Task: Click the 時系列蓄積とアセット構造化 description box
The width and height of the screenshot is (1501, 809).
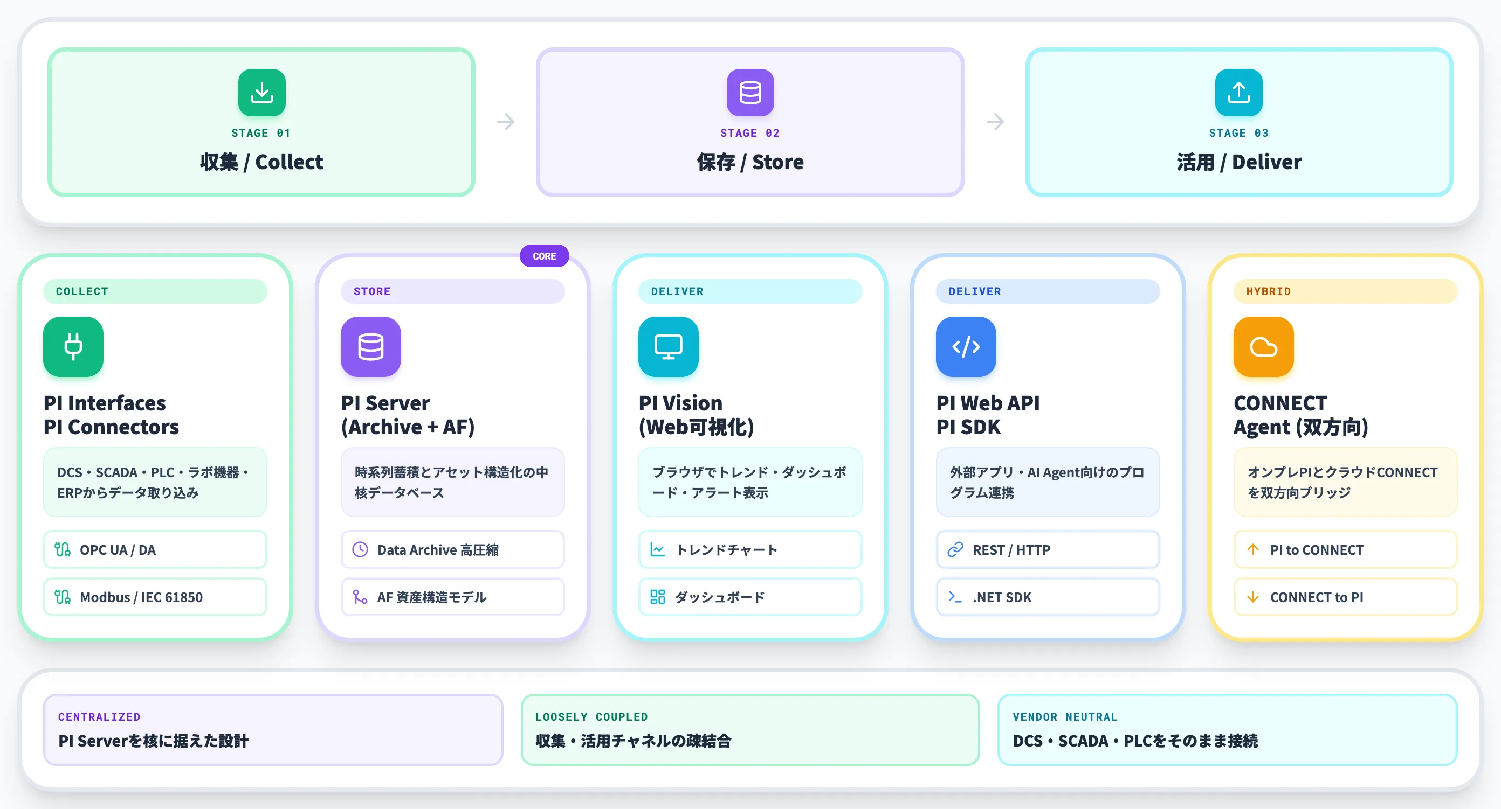Action: (x=453, y=482)
